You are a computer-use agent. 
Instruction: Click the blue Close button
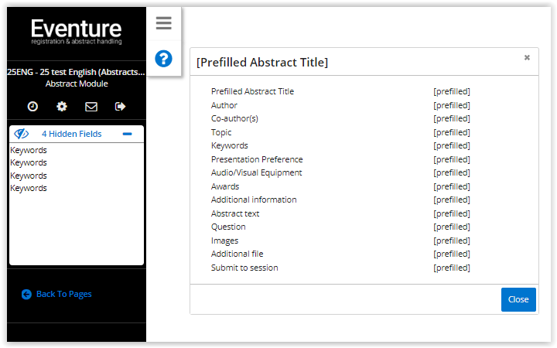(x=518, y=299)
